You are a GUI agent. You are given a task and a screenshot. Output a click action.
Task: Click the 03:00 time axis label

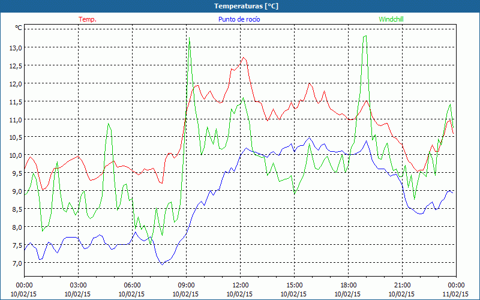click(79, 286)
